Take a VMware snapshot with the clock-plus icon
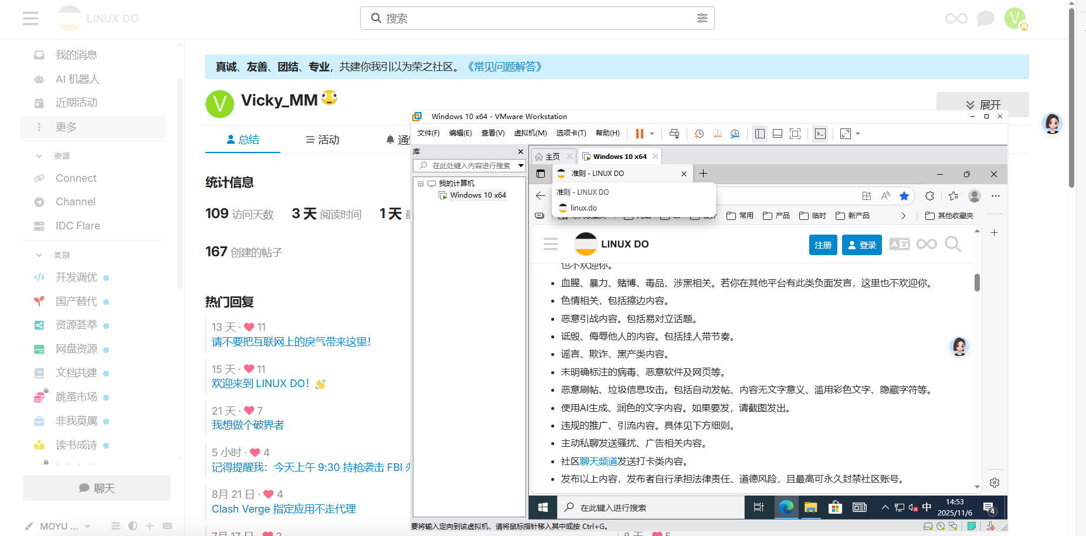 699,134
